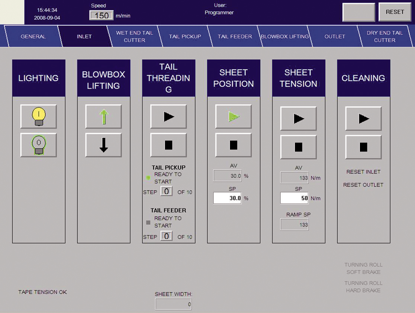Click the Tail Pickup STEP number box

[167, 191]
